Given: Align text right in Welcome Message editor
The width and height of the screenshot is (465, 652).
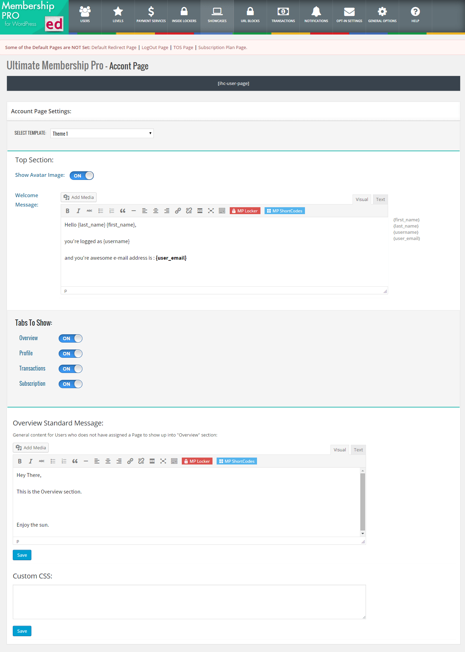Looking at the screenshot, I should tap(167, 211).
